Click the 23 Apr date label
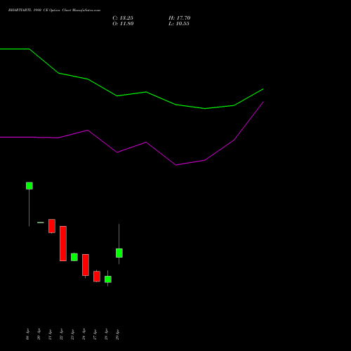 (72, 334)
